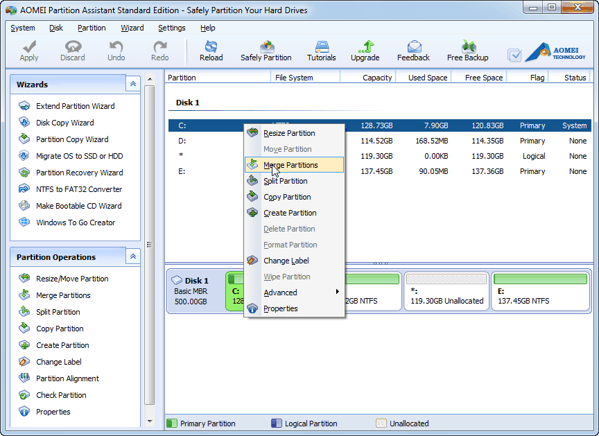This screenshot has height=436, width=599.
Task: Select Merge Partitions in context menu
Action: point(294,165)
